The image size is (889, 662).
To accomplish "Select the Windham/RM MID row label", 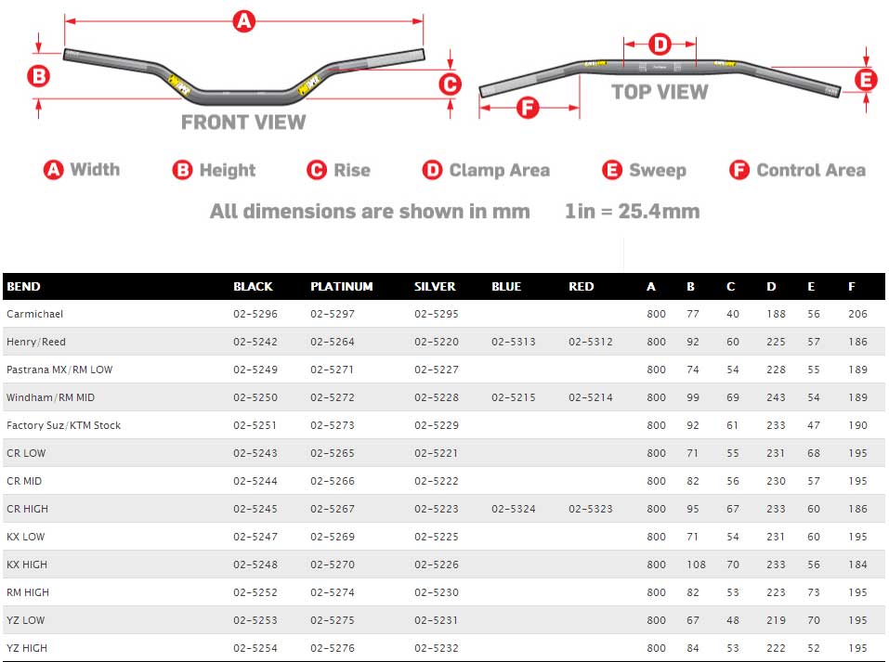I will [x=50, y=397].
